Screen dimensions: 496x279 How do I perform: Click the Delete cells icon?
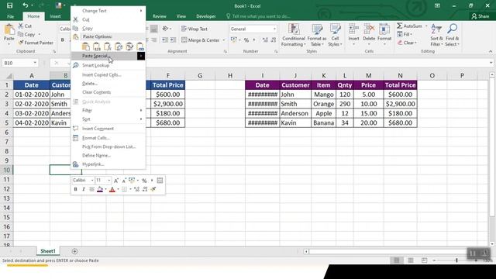tap(369, 29)
